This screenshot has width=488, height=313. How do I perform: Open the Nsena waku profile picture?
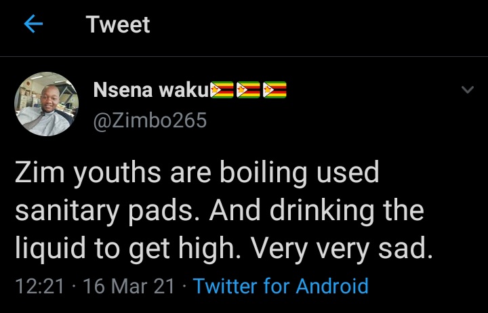pyautogui.click(x=46, y=104)
